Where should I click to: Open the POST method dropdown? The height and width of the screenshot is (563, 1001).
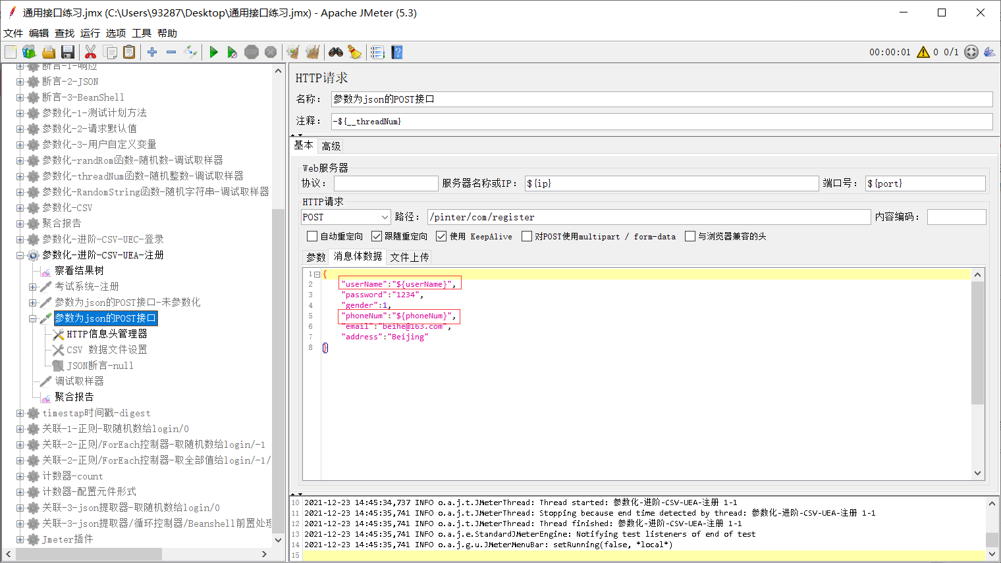[x=346, y=217]
